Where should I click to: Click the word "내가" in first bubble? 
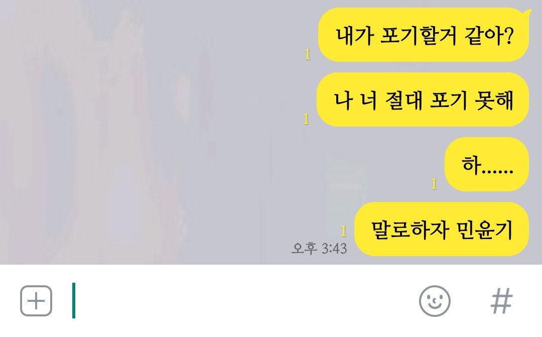[355, 36]
